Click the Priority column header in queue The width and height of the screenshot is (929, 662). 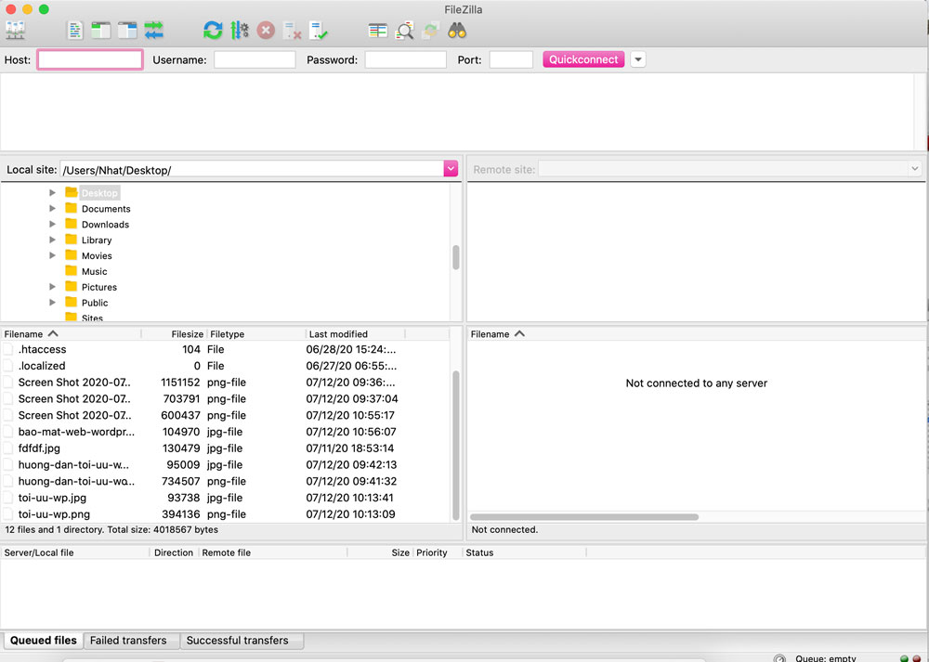(x=438, y=552)
